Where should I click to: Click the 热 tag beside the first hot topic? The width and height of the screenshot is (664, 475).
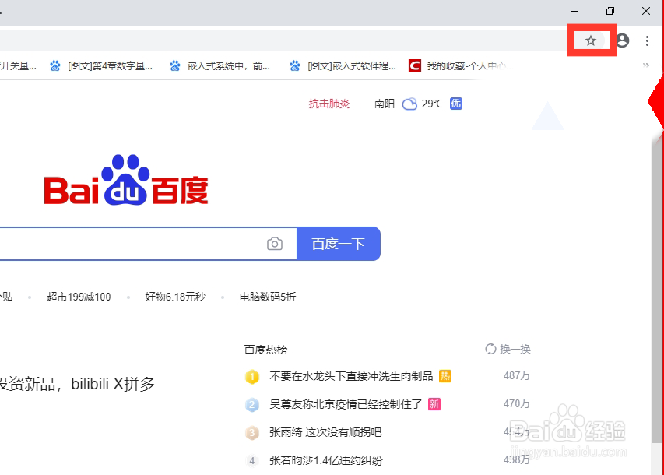445,376
